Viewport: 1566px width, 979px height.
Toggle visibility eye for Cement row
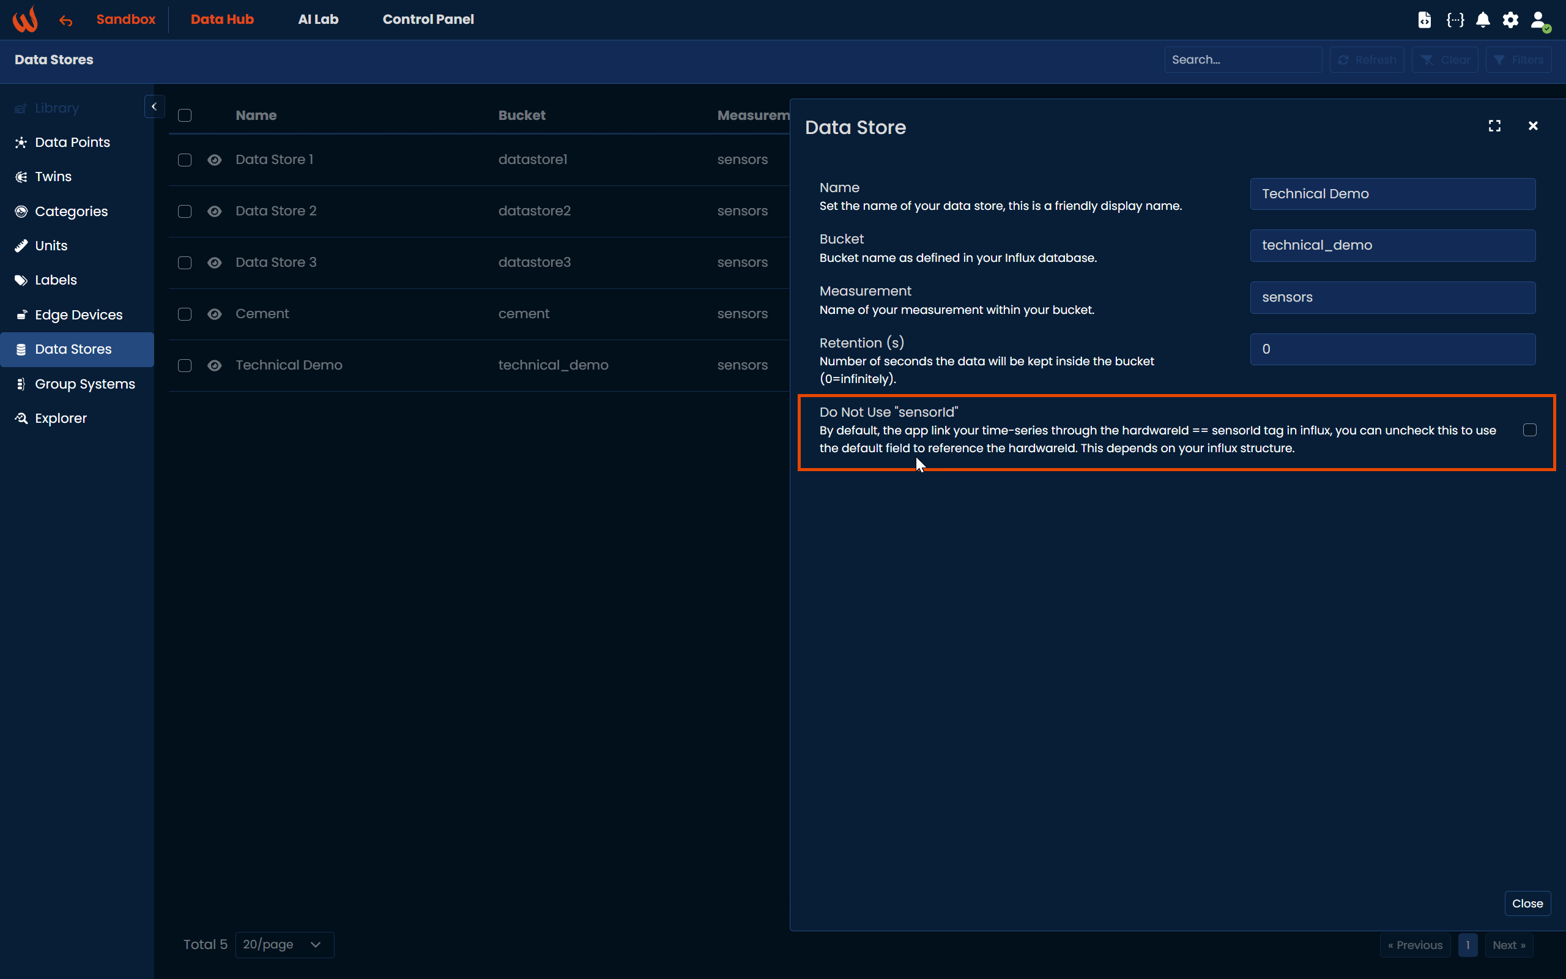(214, 314)
